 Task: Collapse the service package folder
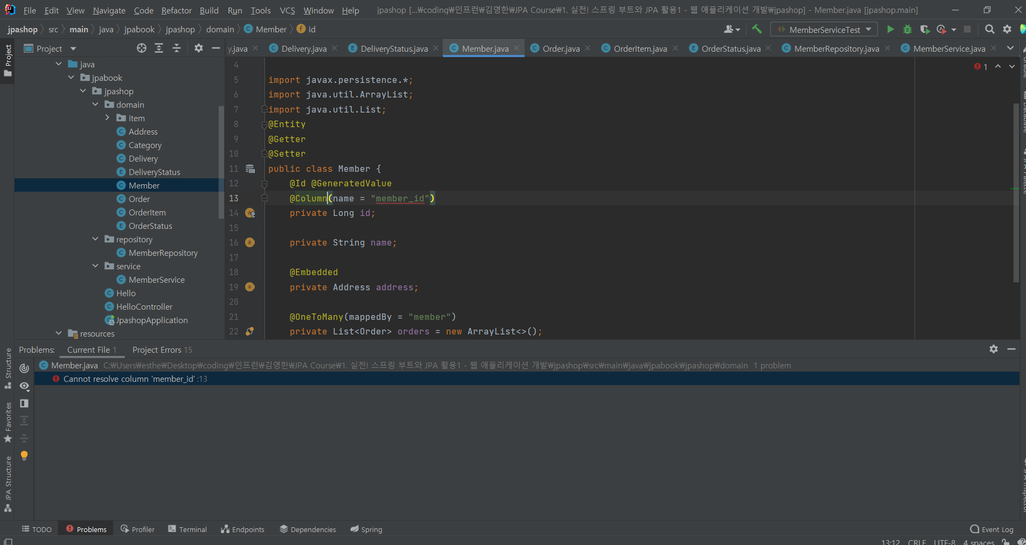click(95, 266)
